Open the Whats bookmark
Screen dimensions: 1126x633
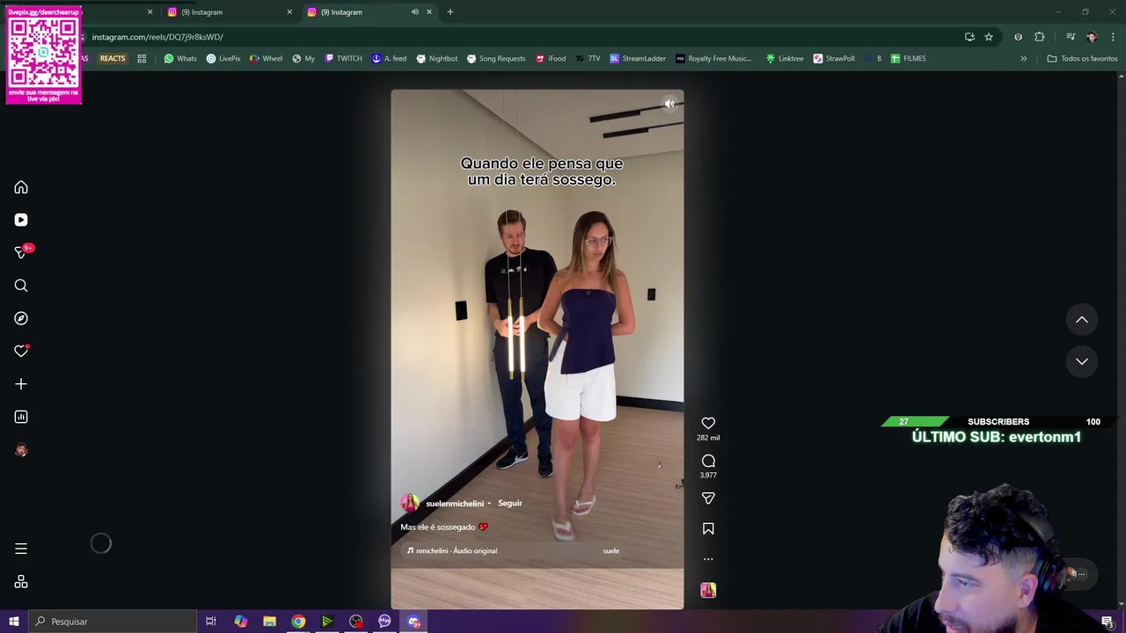pyautogui.click(x=180, y=59)
